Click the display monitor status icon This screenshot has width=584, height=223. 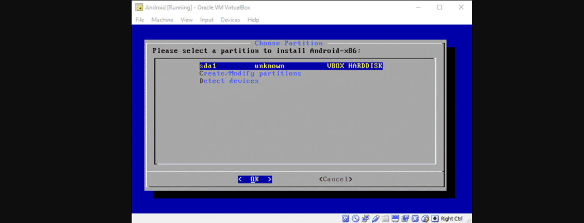[x=395, y=218]
